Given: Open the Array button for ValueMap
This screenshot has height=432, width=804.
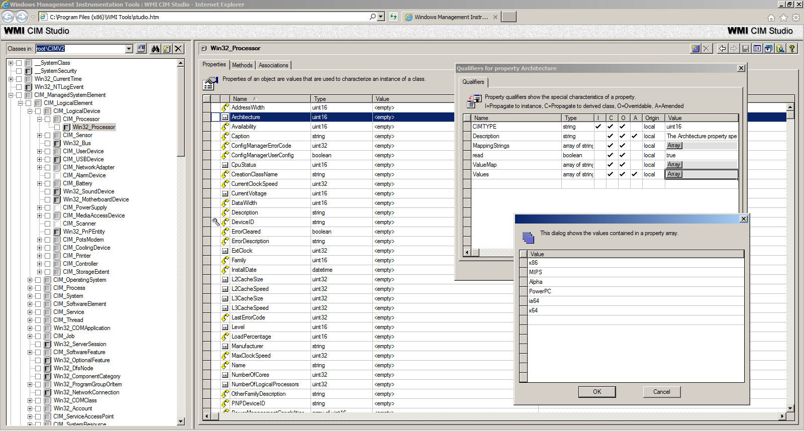Looking at the screenshot, I should coord(674,165).
